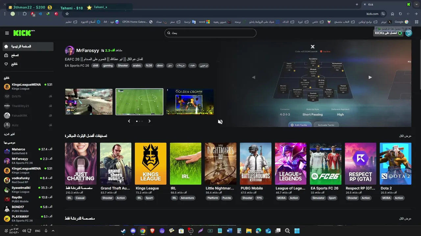Expand the show more followed channels link
Screen dimensions: 421x236
click(9, 134)
